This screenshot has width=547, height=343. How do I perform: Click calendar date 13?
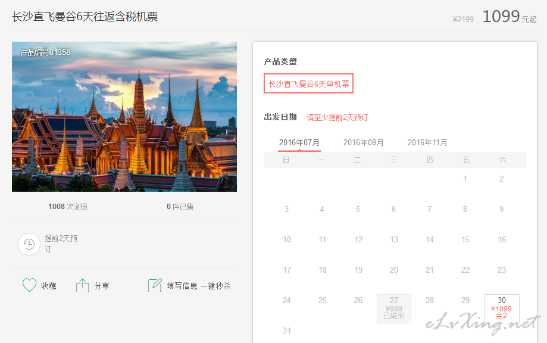coord(394,240)
